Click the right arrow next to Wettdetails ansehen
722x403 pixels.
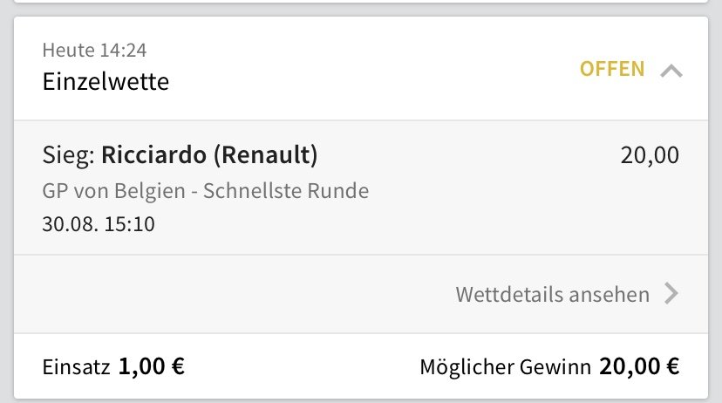[x=671, y=293]
